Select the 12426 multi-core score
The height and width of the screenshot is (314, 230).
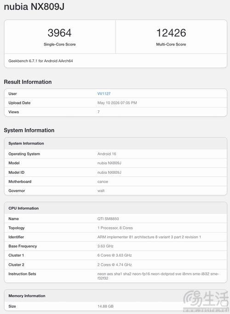pos(171,33)
